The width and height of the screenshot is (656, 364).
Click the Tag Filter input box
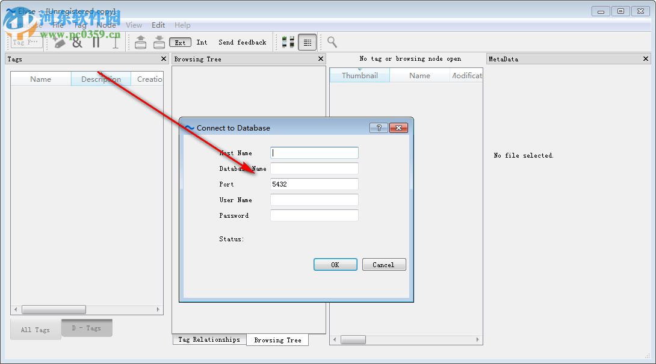pyautogui.click(x=25, y=42)
